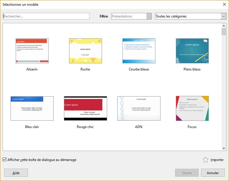The width and height of the screenshot is (229, 181).
Task: Click the category dropdown arrow
Action: click(224, 16)
